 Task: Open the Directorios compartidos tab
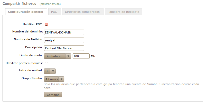pos(82,12)
